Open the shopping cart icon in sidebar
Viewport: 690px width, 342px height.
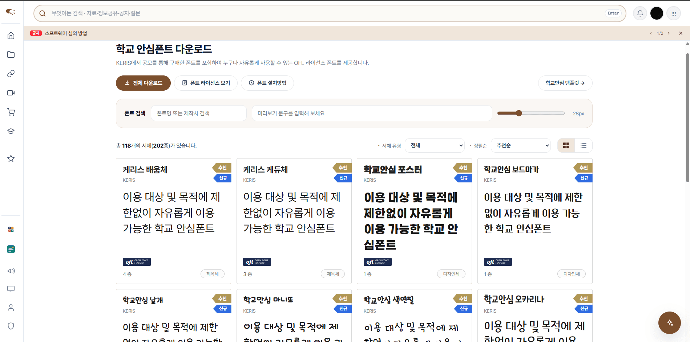pos(11,112)
